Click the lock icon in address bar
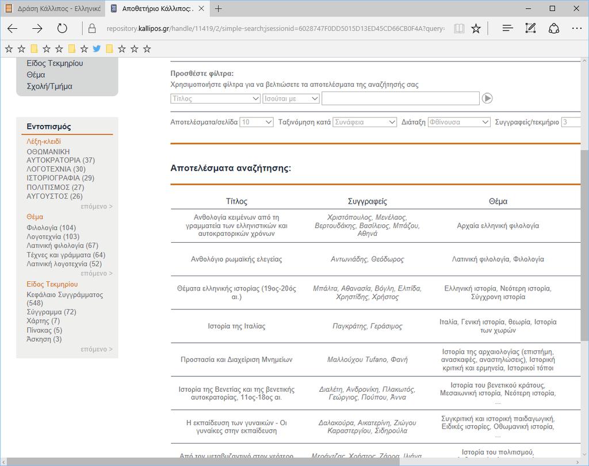Image resolution: width=589 pixels, height=466 pixels. (92, 29)
